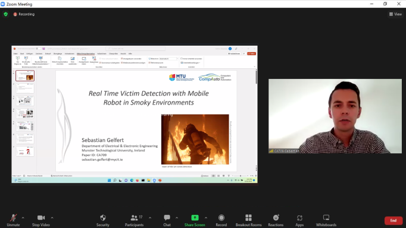This screenshot has width=406, height=228.
Task: Open the Chat panel
Action: click(167, 220)
